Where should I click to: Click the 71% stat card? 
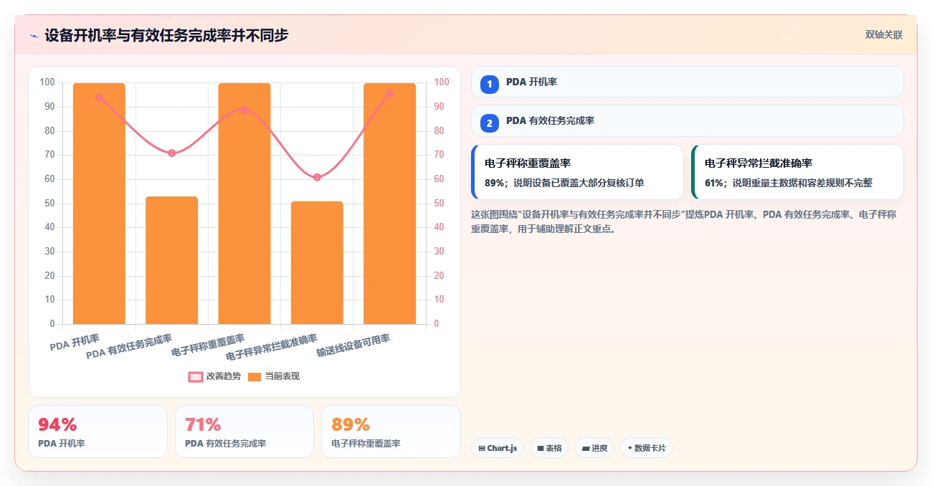pos(244,432)
